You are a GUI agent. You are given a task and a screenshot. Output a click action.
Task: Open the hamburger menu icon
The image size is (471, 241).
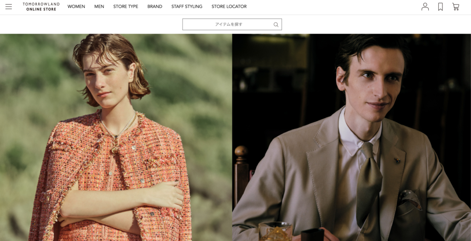[9, 6]
